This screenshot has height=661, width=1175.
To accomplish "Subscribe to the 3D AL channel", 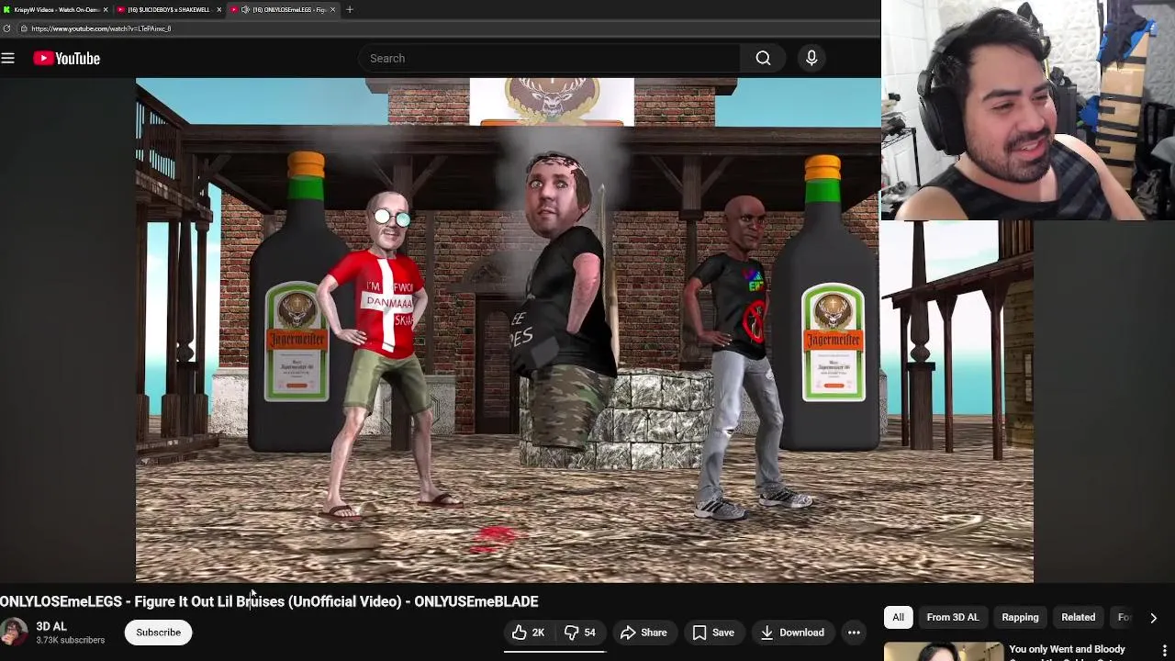I will pos(158,633).
